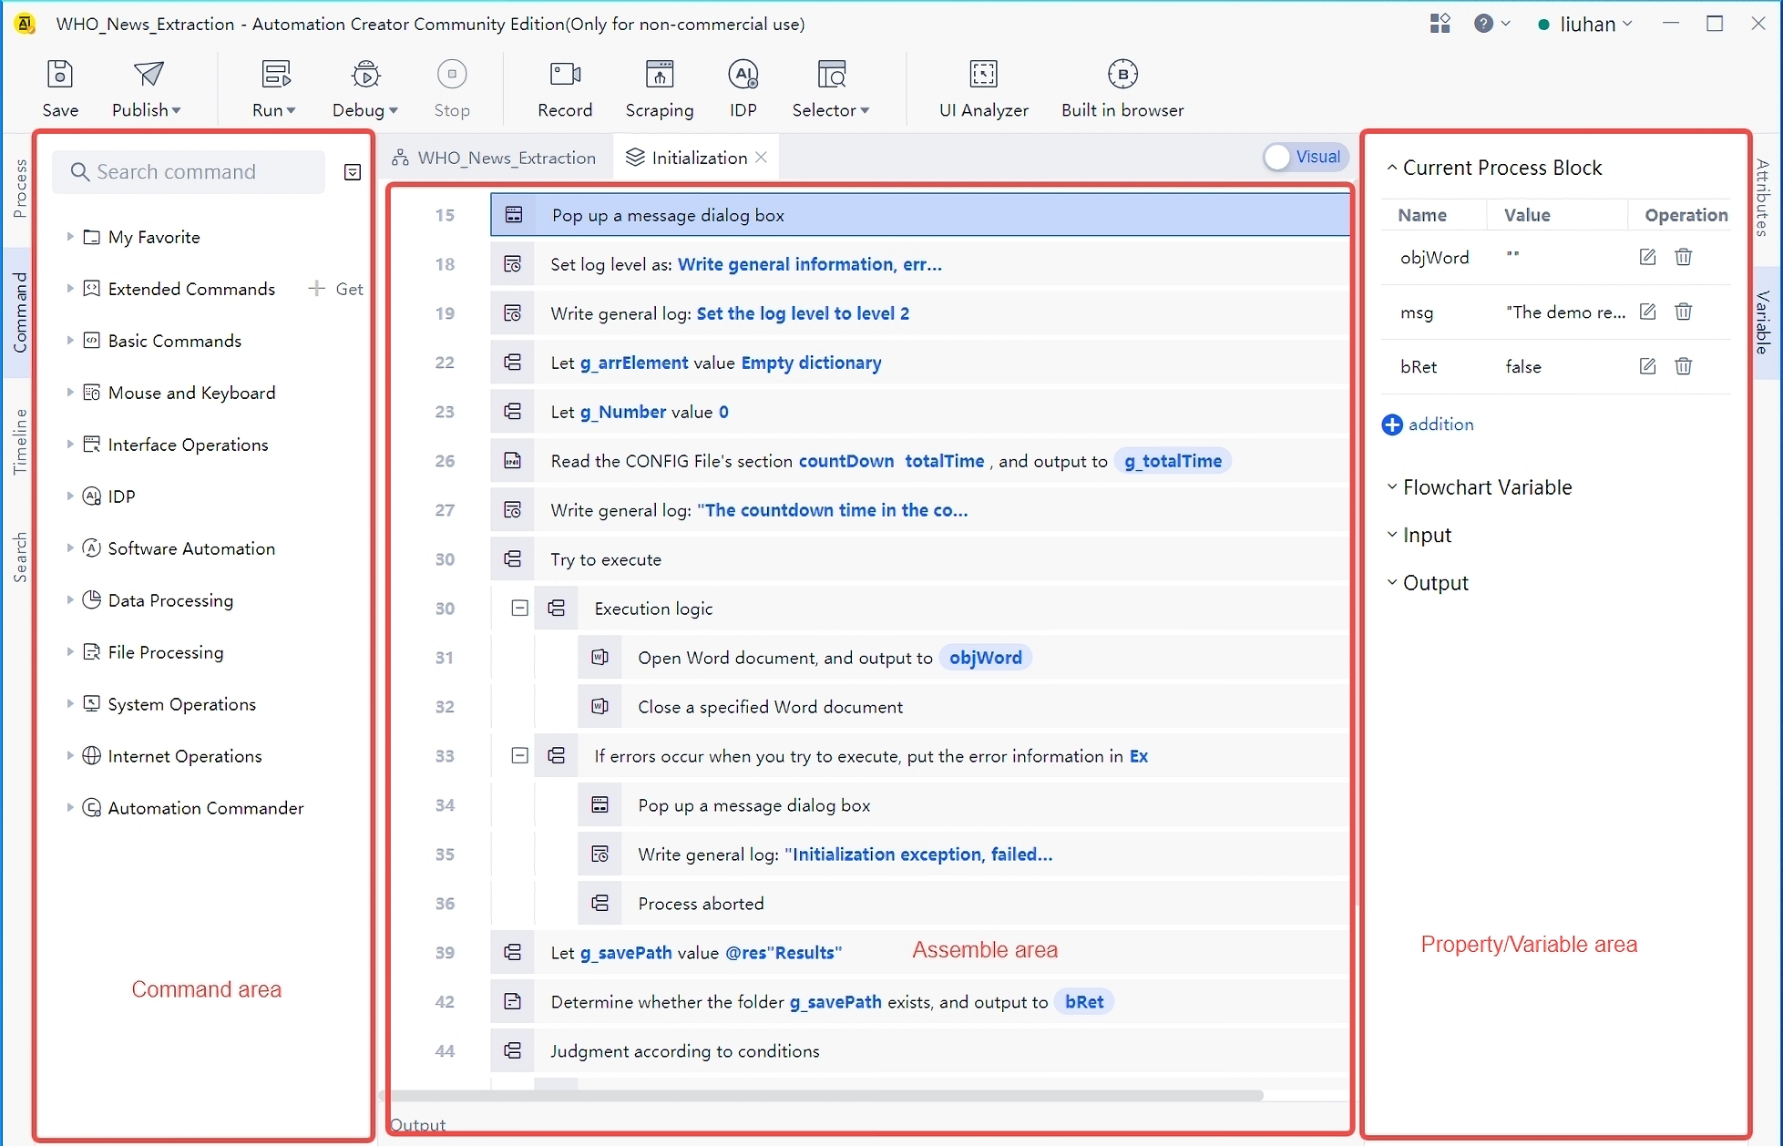Image resolution: width=1783 pixels, height=1146 pixels.
Task: Click the Publish paper plane icon
Action: (x=149, y=75)
